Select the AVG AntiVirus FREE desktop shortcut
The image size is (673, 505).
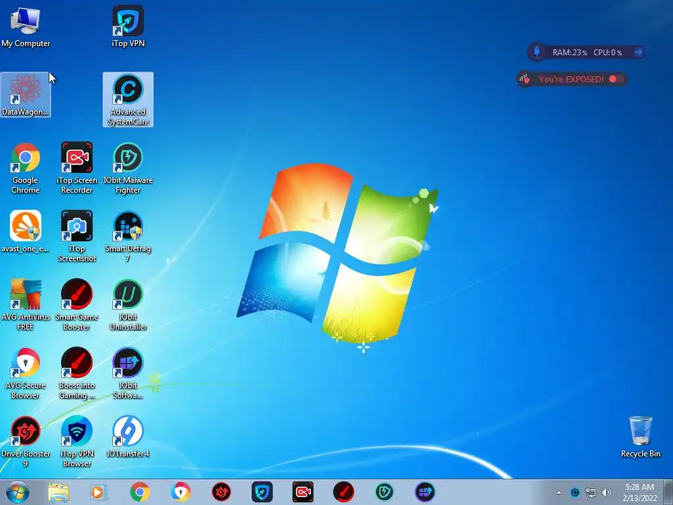[26, 305]
